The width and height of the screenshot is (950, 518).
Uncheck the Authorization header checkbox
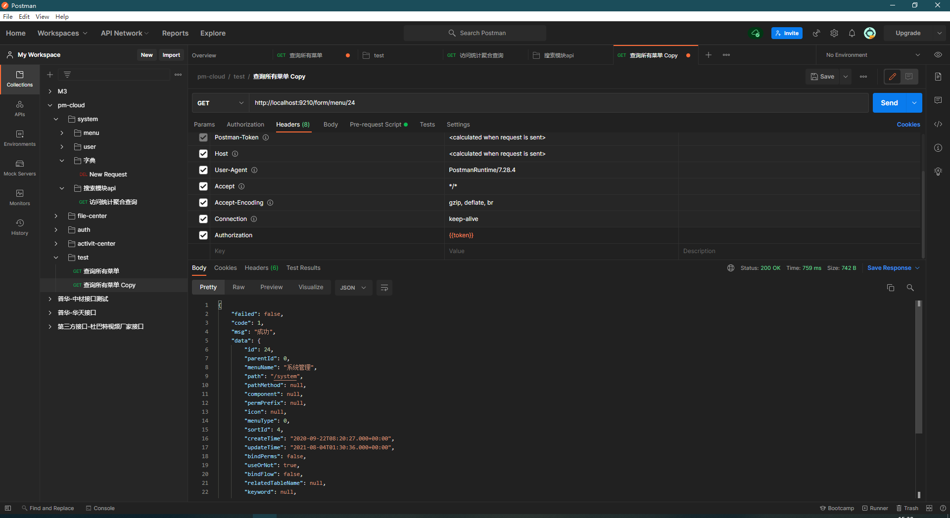tap(203, 235)
